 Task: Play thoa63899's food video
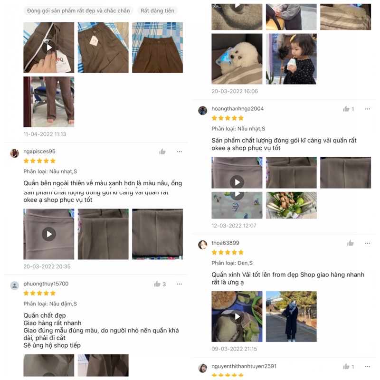click(237, 316)
